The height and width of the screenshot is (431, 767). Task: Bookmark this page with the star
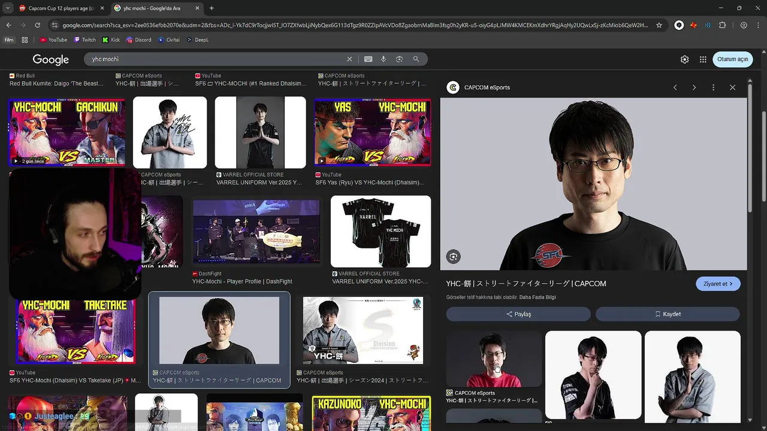[x=659, y=25]
